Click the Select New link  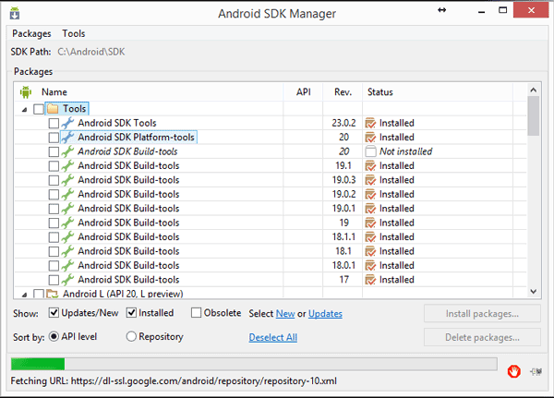click(x=285, y=314)
